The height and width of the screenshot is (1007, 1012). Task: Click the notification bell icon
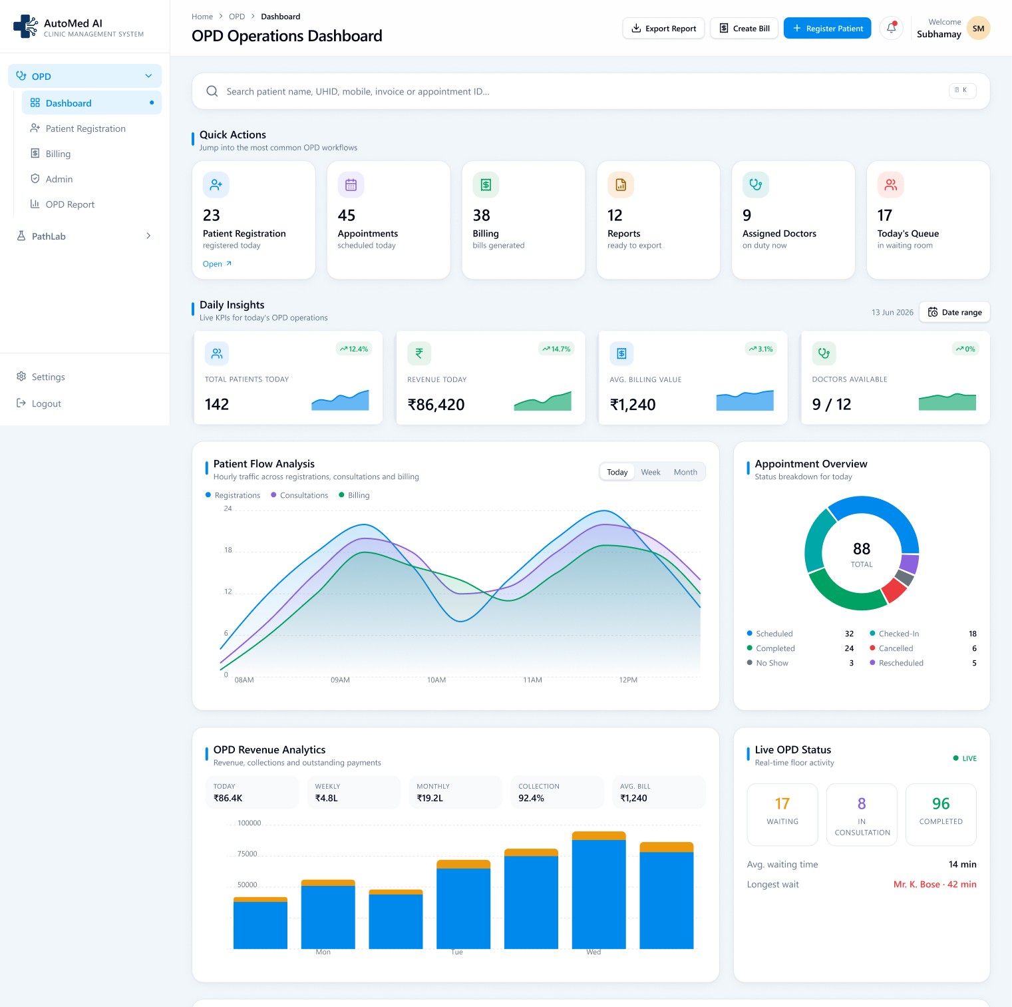(x=891, y=28)
